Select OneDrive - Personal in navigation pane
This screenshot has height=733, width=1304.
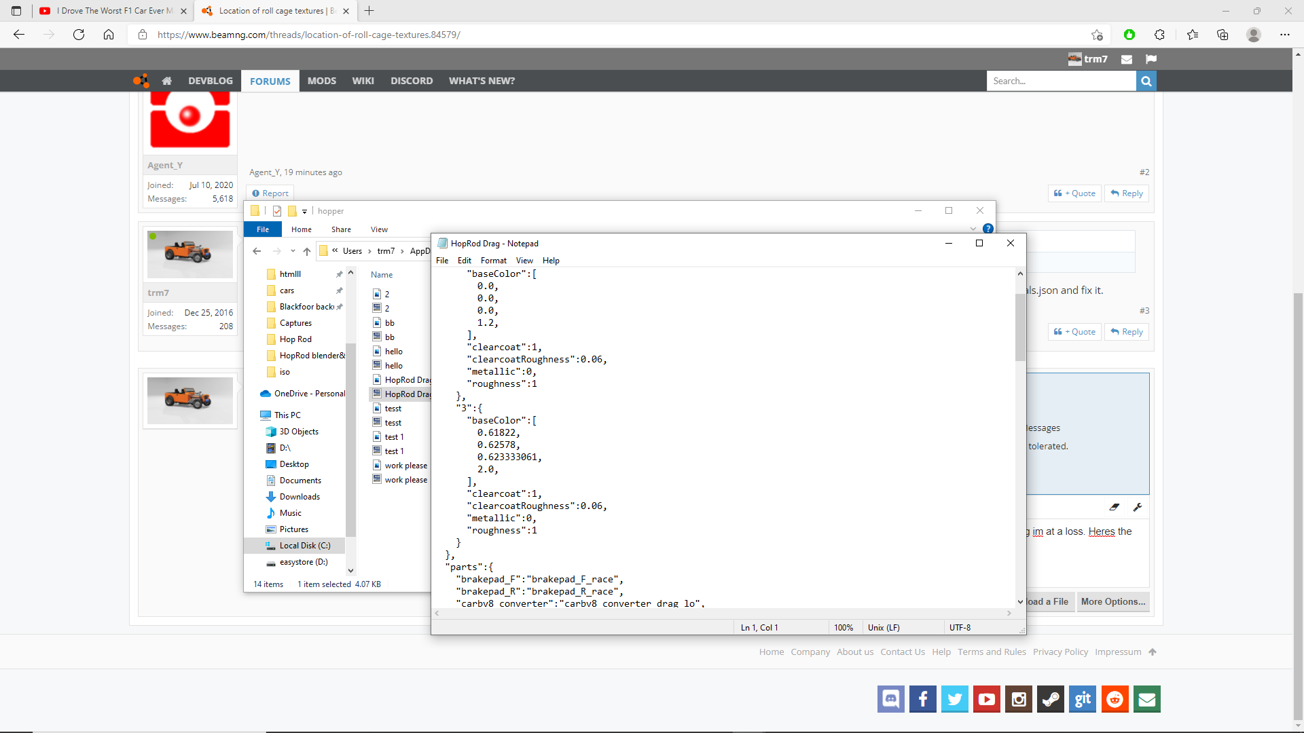310,394
